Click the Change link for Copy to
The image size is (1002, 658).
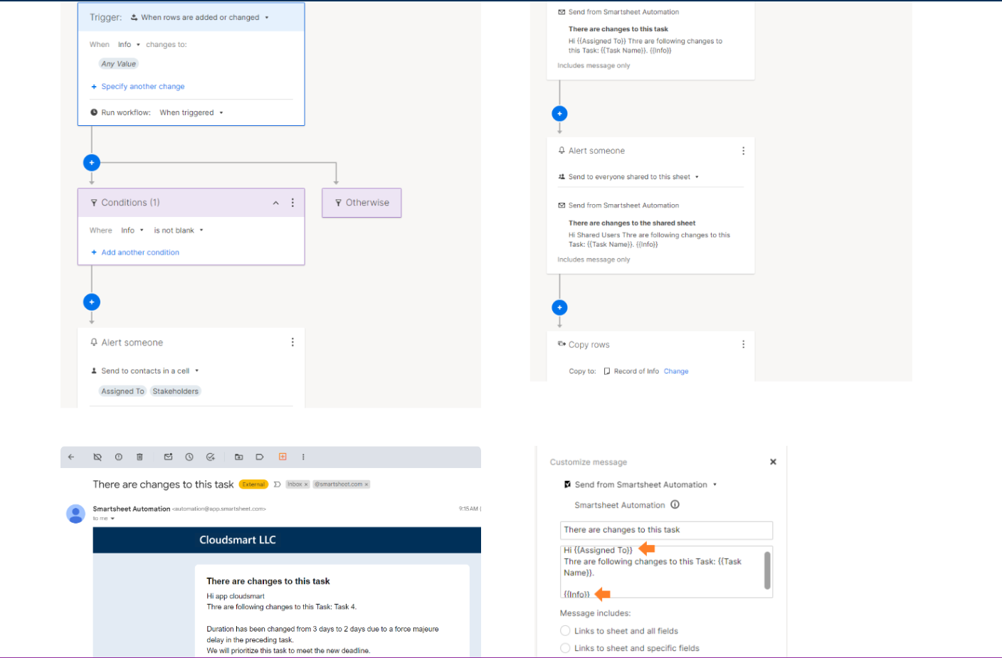coord(676,371)
